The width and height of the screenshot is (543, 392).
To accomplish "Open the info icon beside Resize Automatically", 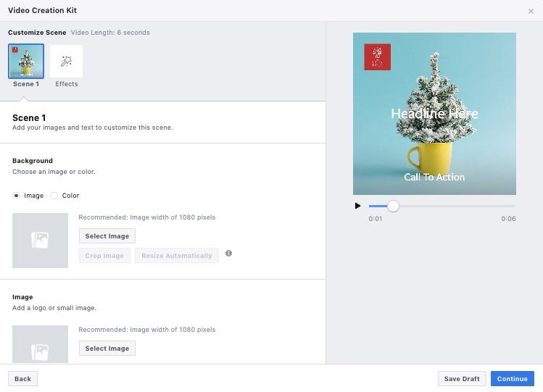I will 228,254.
